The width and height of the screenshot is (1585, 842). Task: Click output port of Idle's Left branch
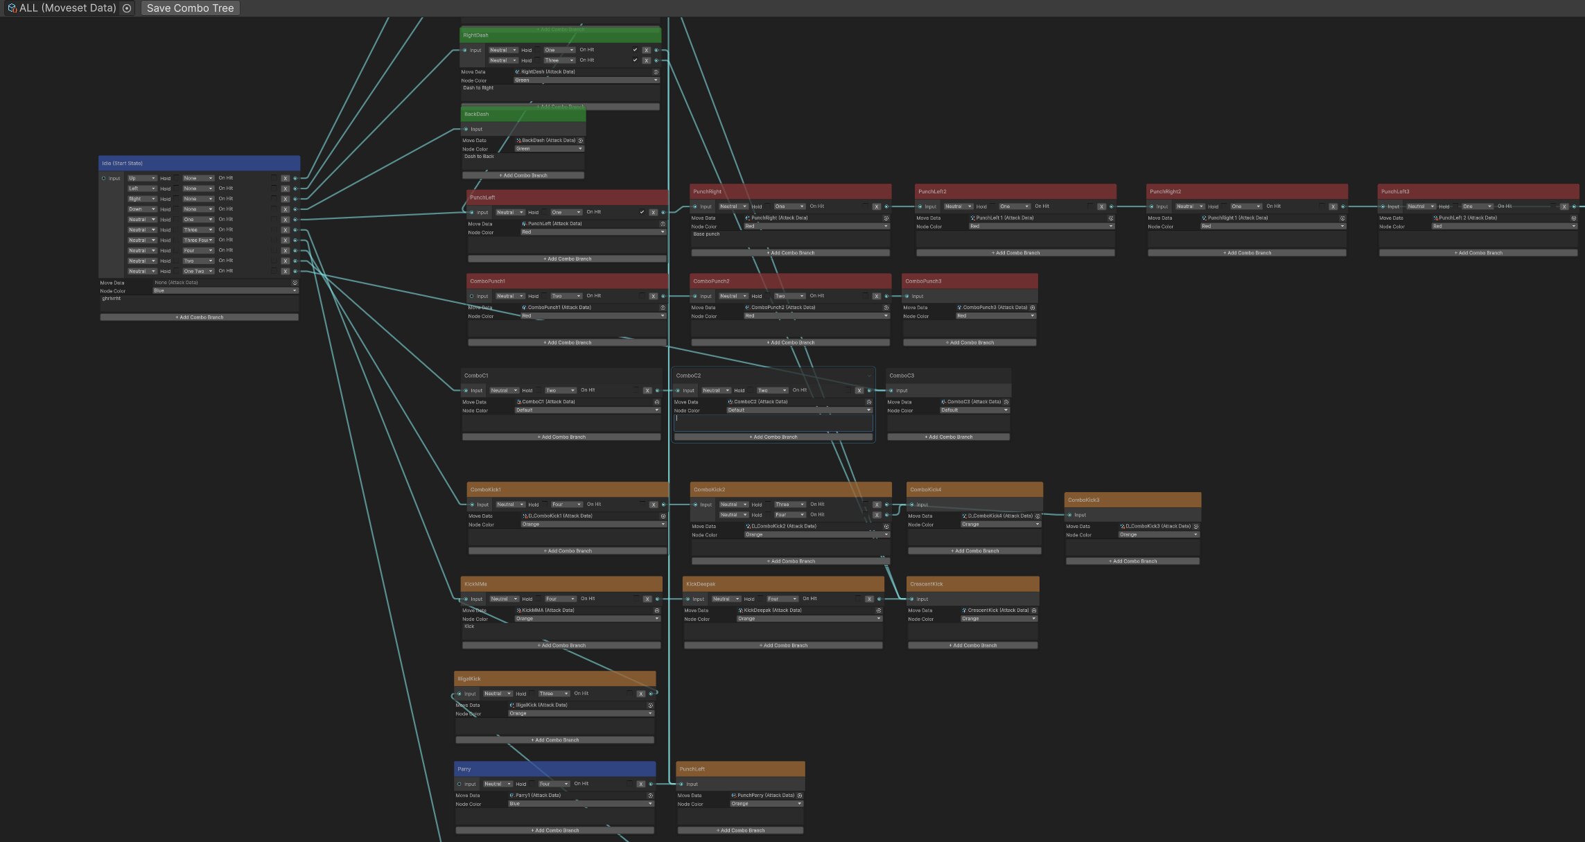tap(295, 188)
